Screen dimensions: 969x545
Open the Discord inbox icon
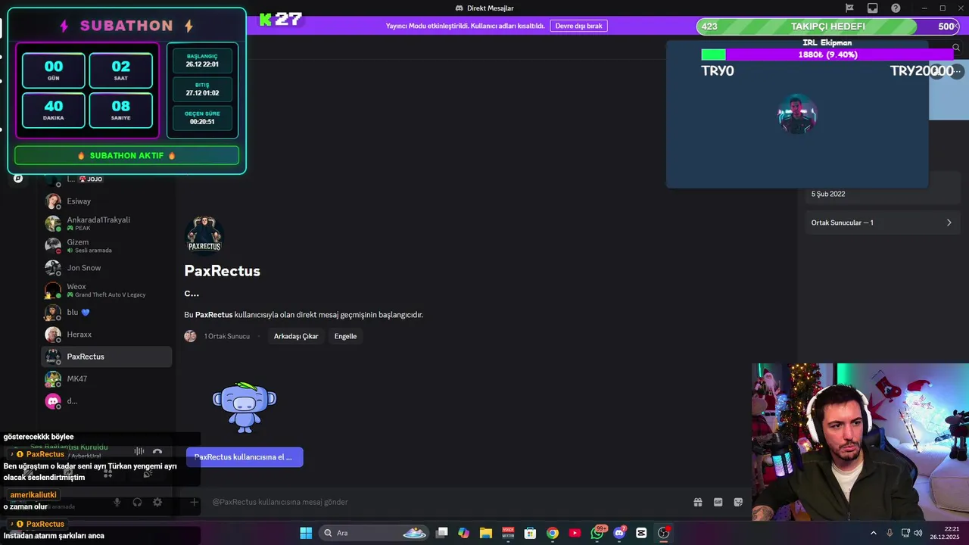(x=872, y=8)
